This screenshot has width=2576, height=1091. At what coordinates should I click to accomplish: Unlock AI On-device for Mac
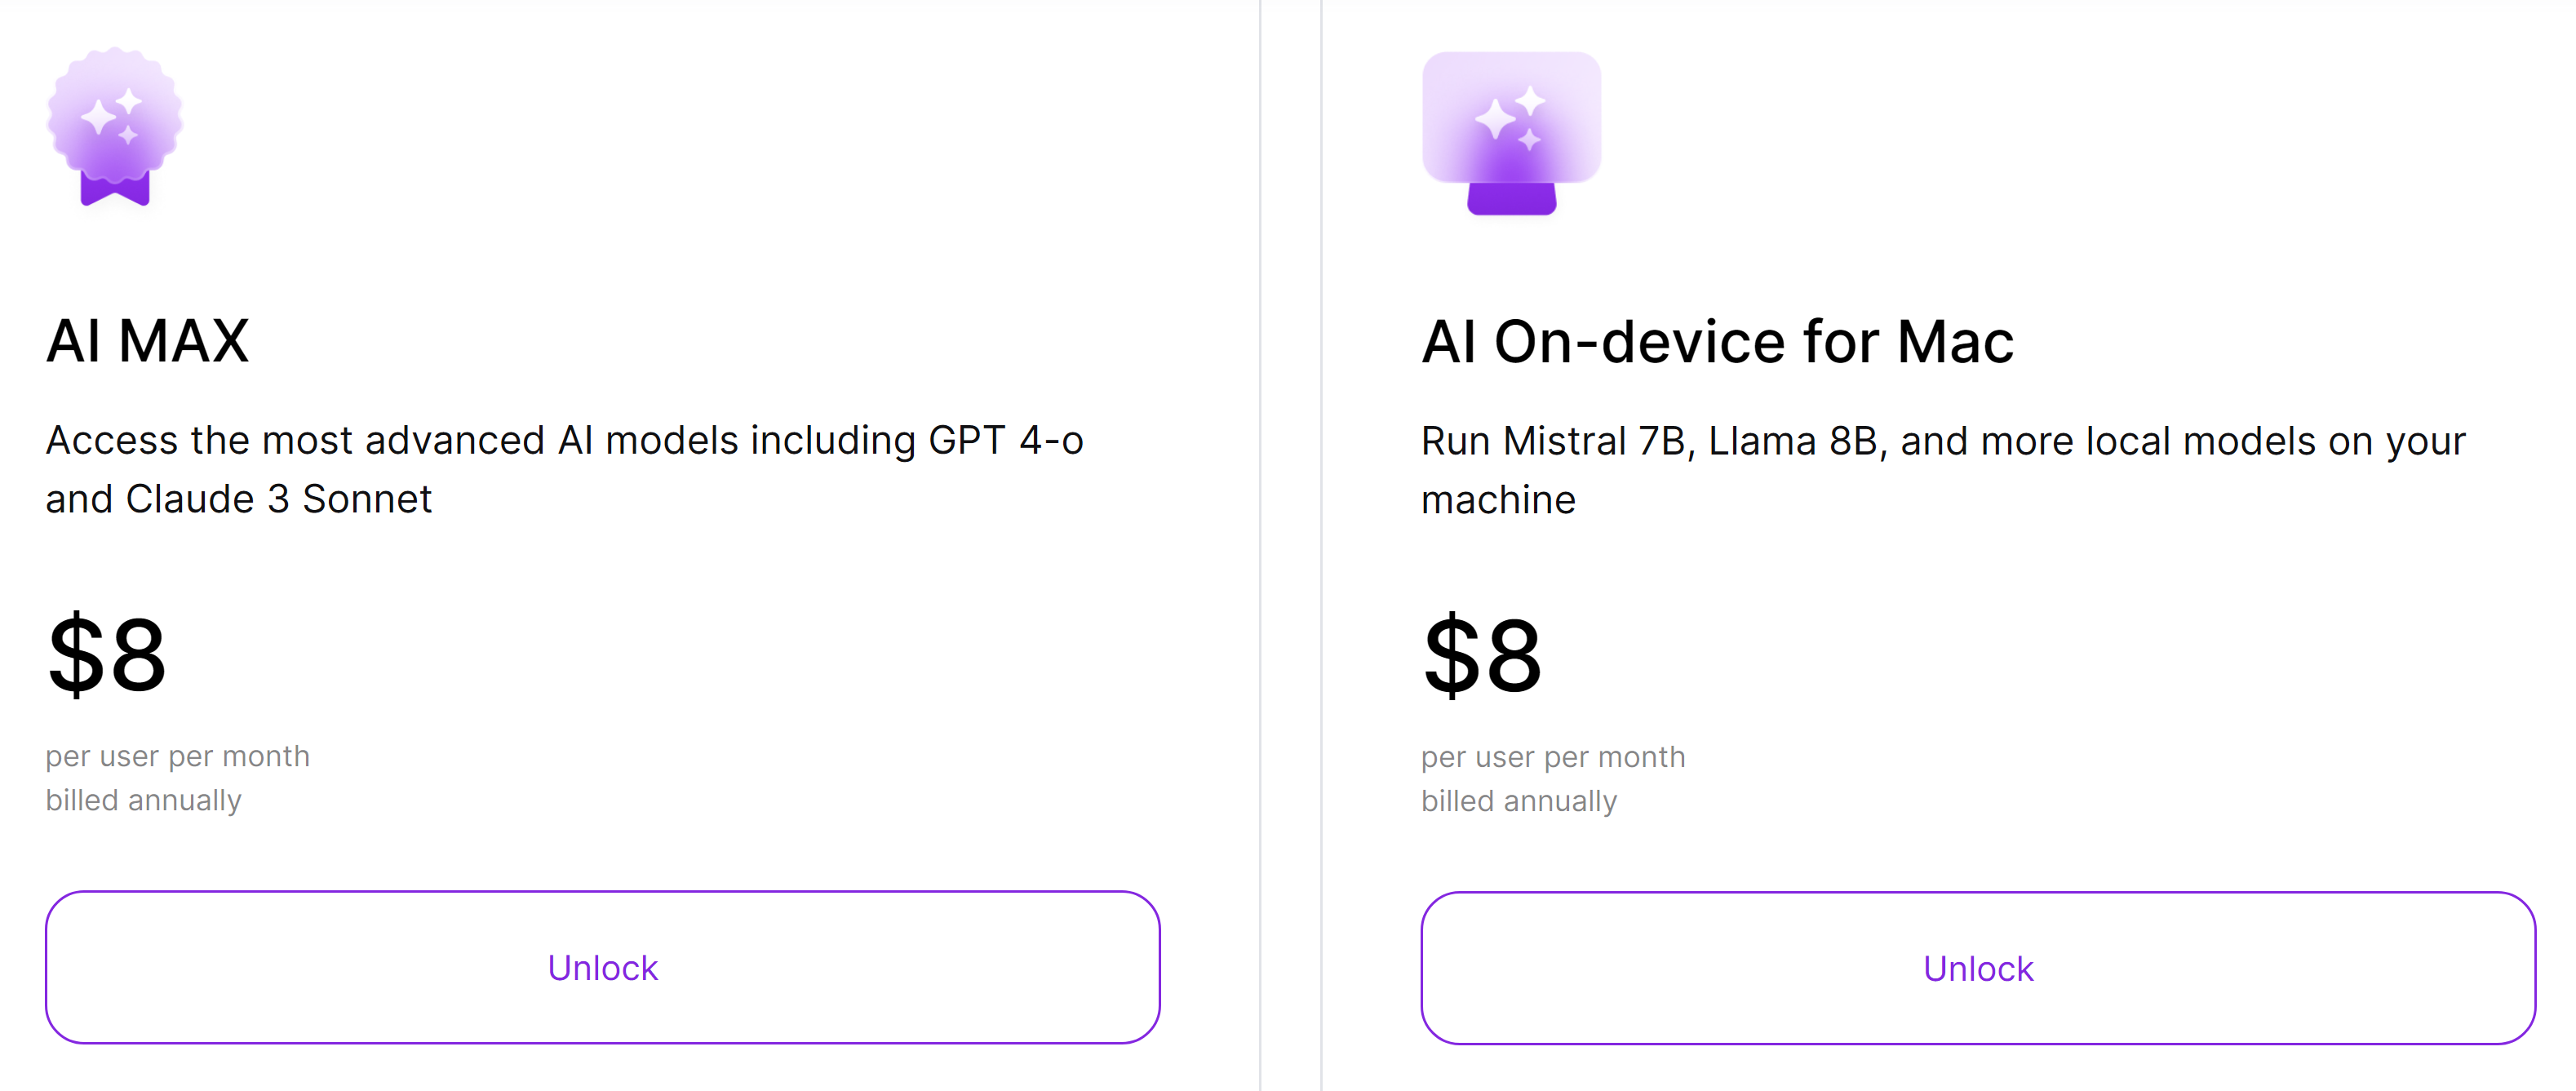click(x=1978, y=968)
